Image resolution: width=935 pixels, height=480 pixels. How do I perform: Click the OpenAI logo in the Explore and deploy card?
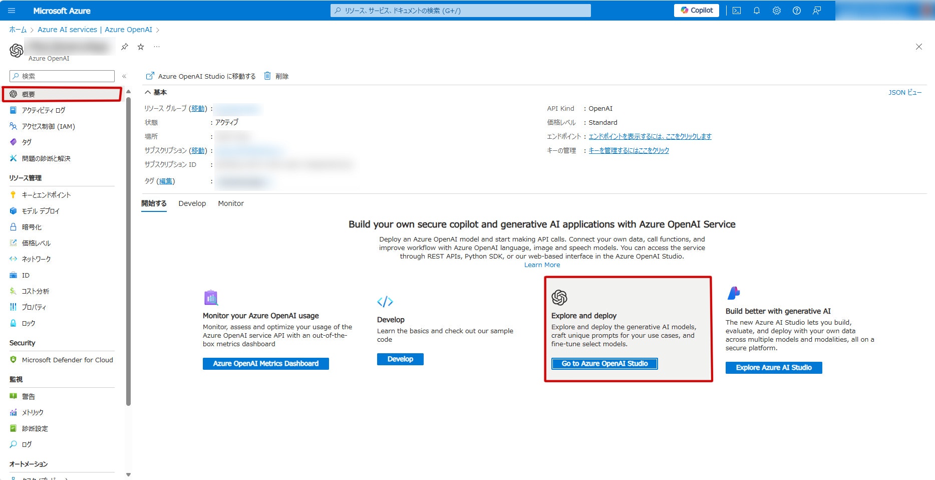559,298
